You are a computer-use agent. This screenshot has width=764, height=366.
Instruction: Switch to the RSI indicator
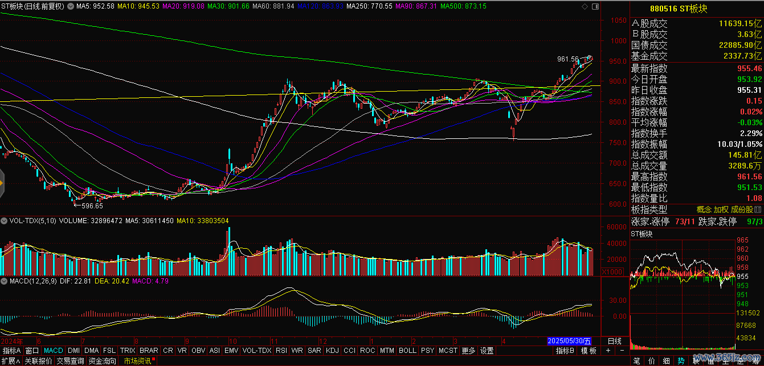coord(281,351)
